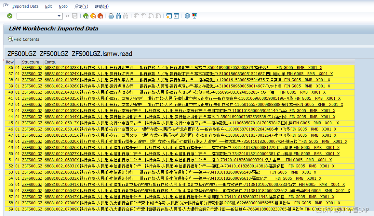Click the Customize Local Layout monitor icon
The image size is (374, 216).
click(x=194, y=16)
